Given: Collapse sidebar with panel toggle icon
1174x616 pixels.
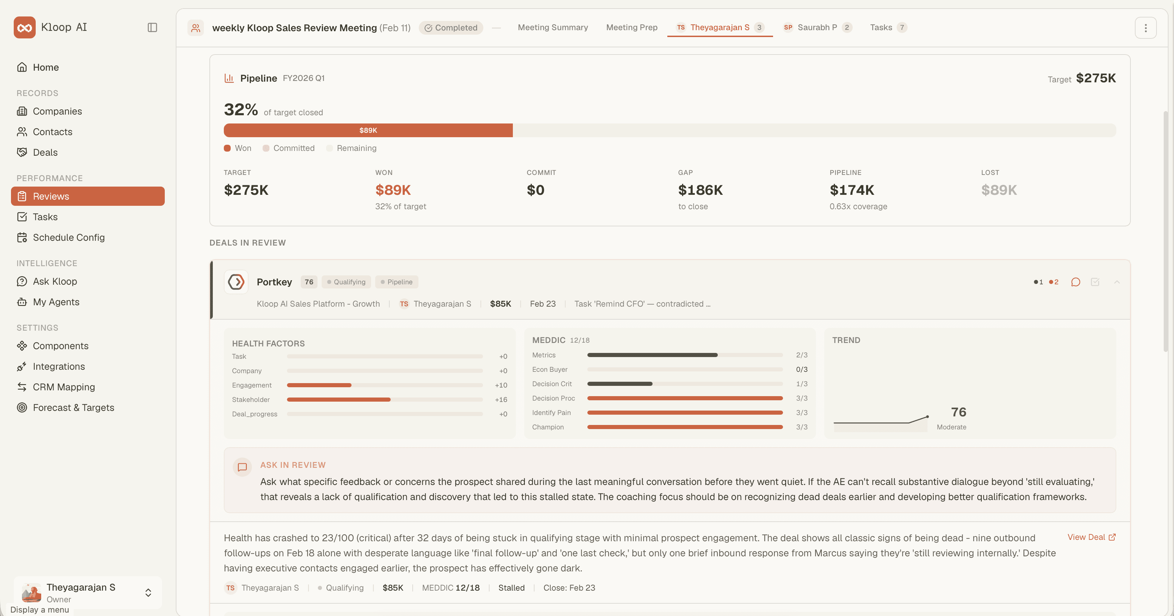Looking at the screenshot, I should point(152,27).
